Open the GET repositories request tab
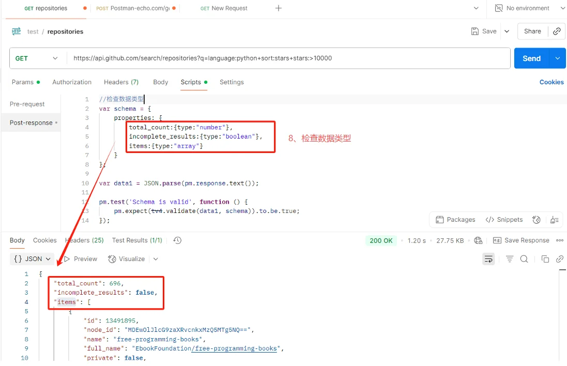Image resolution: width=567 pixels, height=366 pixels. (x=46, y=8)
